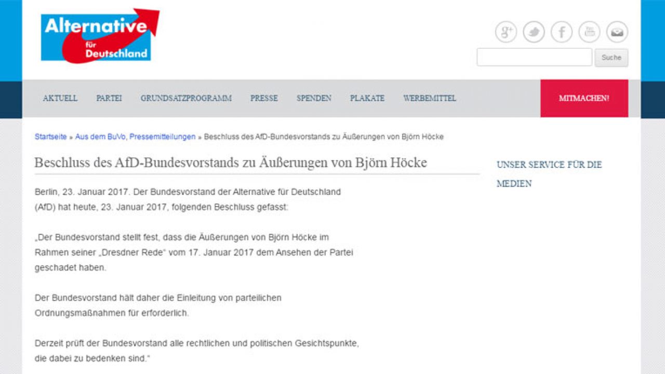
Task: Click the email envelope icon
Action: point(617,32)
